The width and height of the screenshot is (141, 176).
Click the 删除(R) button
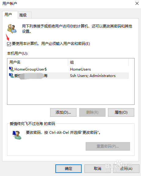click(x=92, y=112)
